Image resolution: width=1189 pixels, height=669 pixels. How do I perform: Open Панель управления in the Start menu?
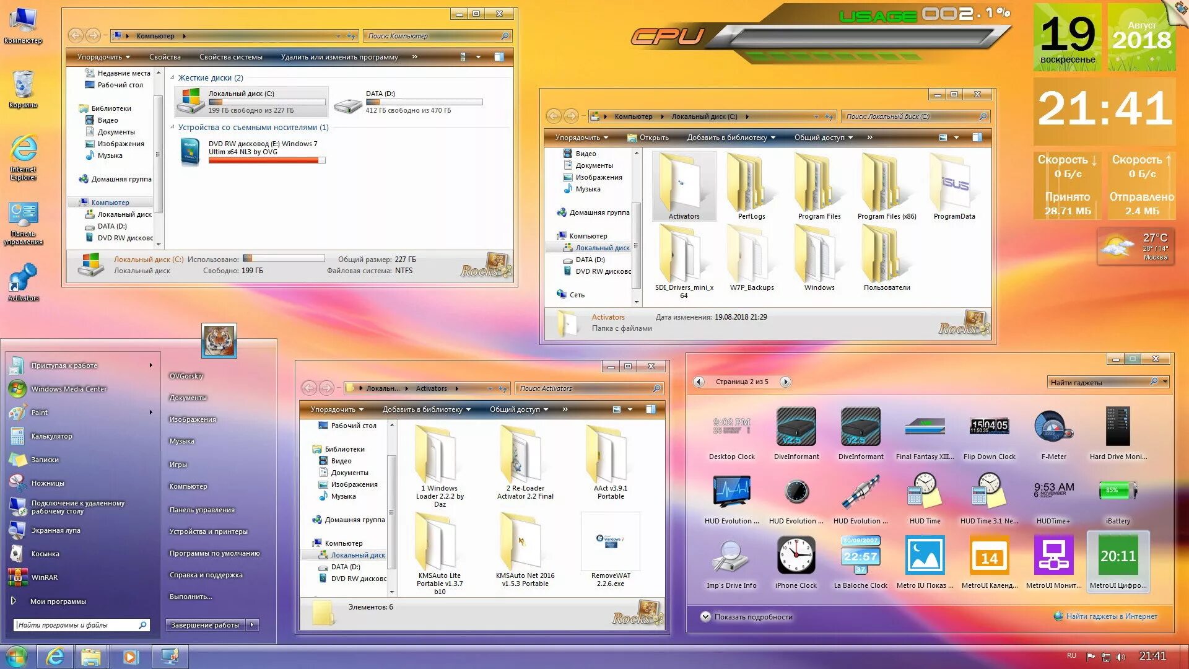coord(202,510)
